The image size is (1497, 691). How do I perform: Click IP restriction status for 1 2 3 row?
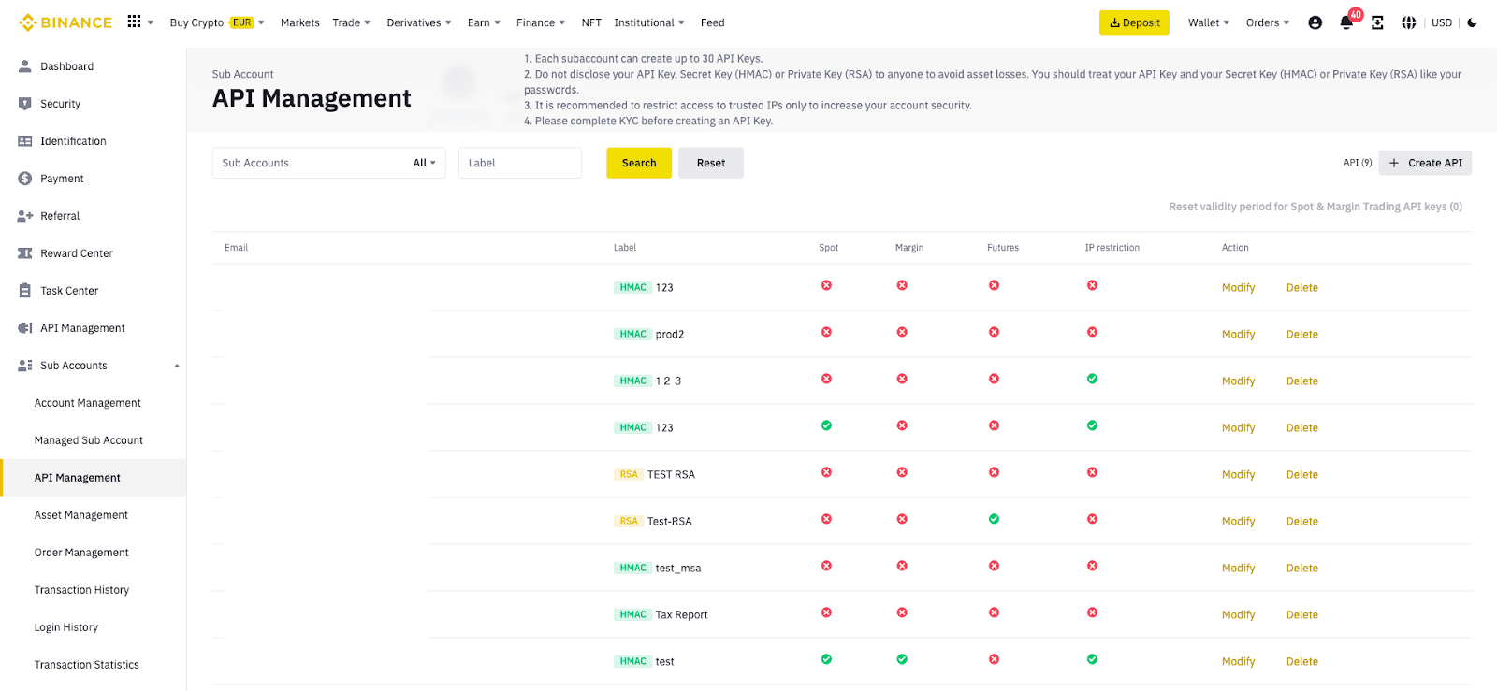pos(1092,379)
